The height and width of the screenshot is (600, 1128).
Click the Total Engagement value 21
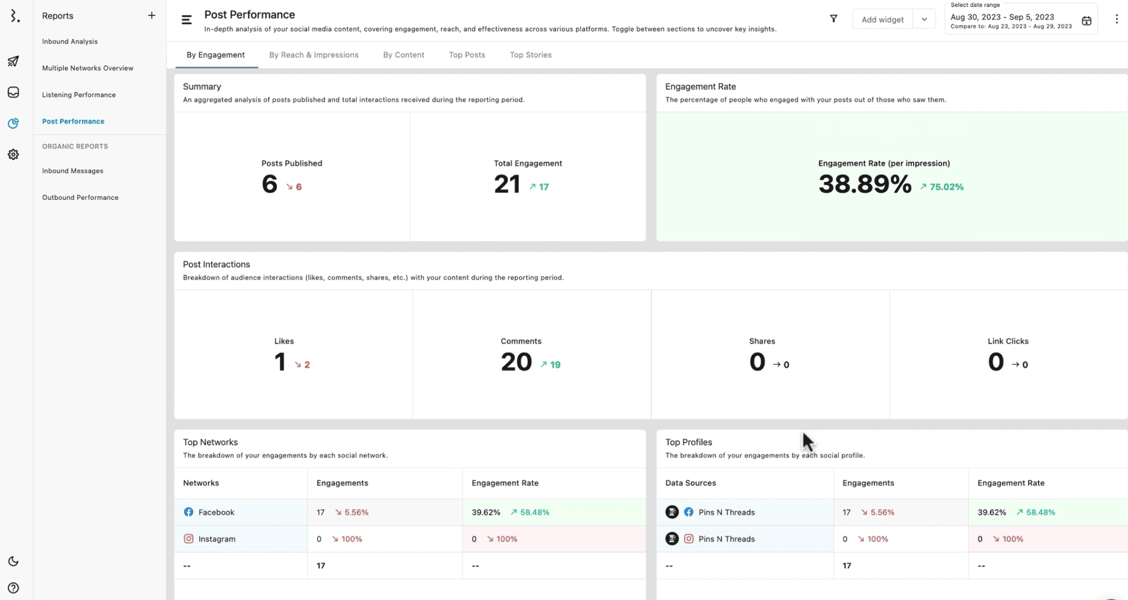[507, 184]
